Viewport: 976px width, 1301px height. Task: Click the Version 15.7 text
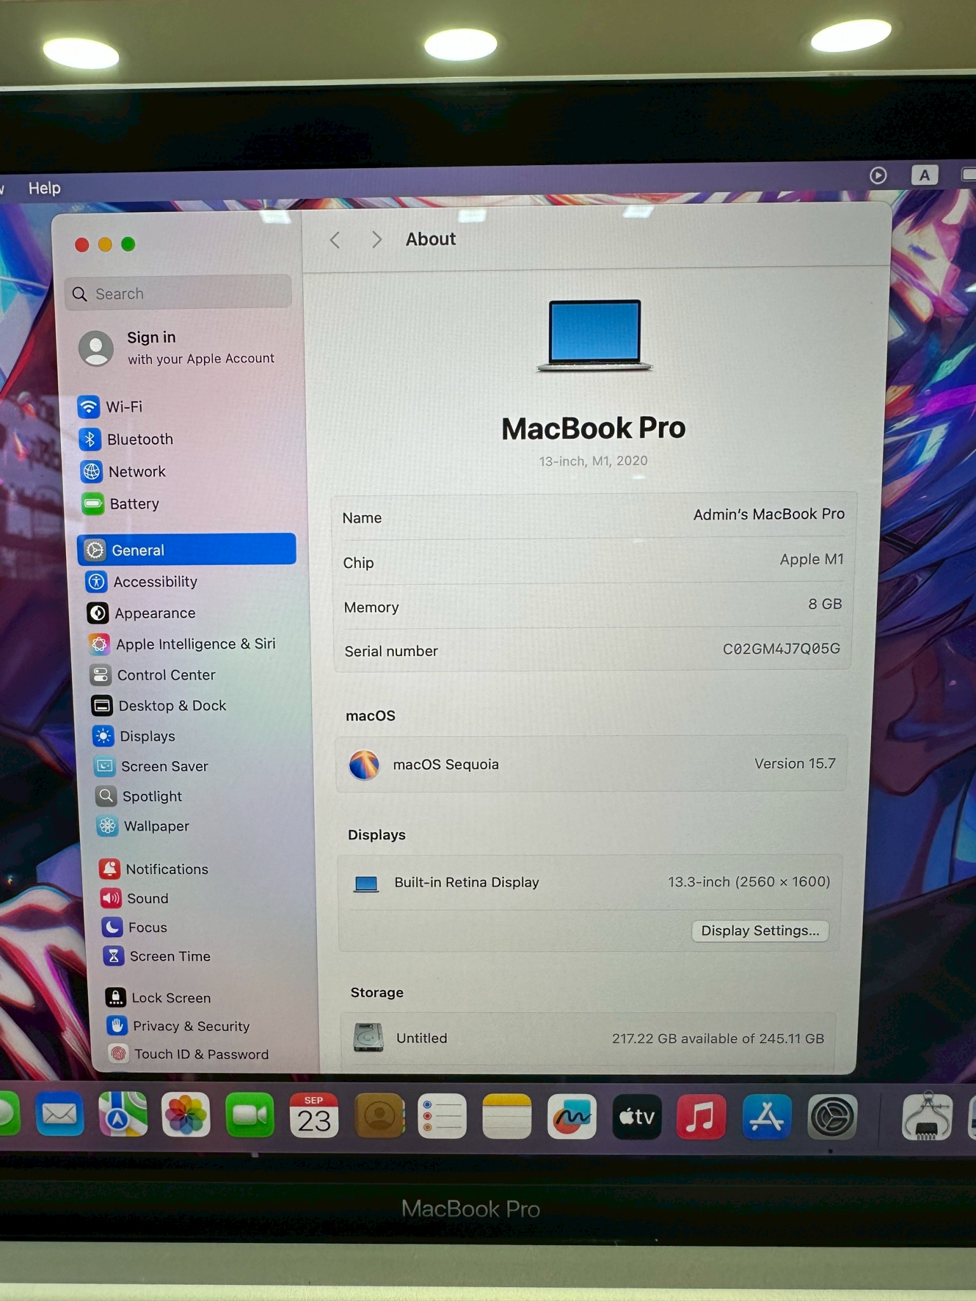(795, 763)
